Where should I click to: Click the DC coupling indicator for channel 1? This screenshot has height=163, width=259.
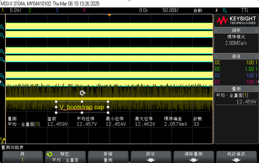218,63
